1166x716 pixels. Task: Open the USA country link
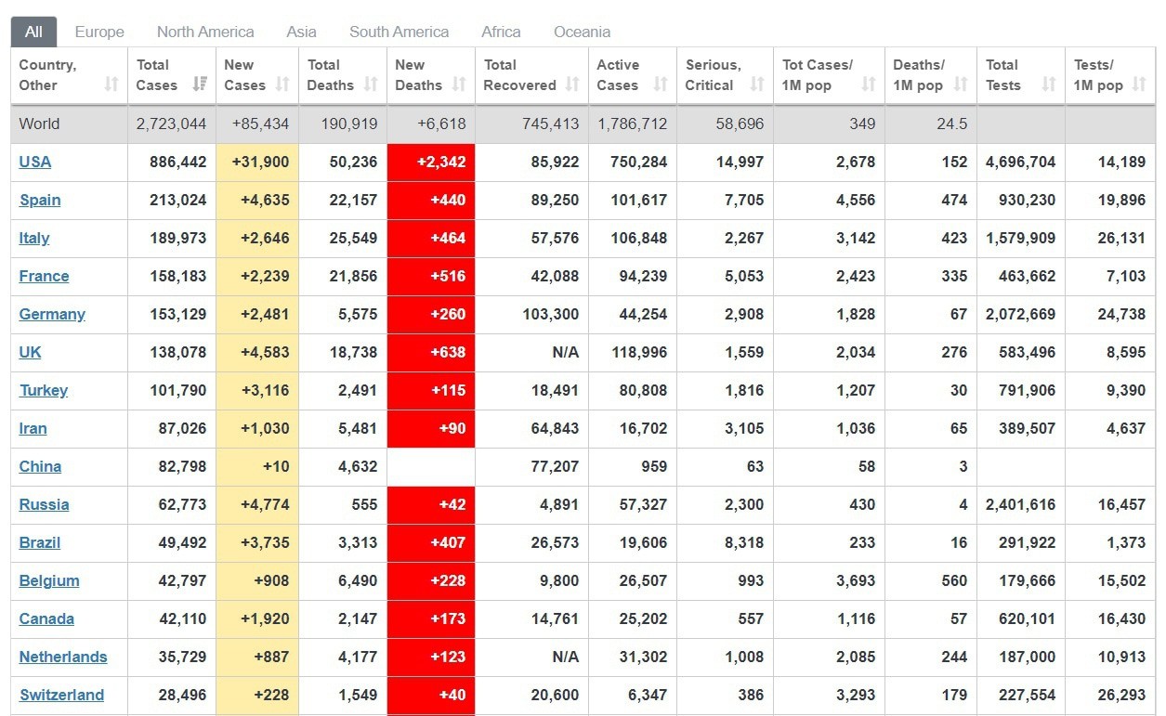[35, 162]
